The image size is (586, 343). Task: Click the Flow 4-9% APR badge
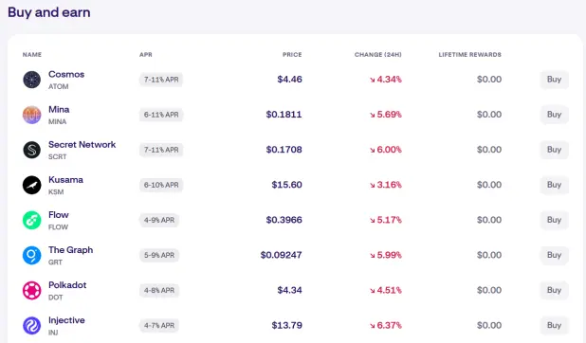(159, 220)
